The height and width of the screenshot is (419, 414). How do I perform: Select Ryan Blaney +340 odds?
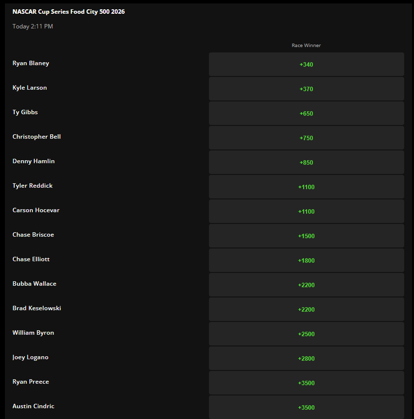click(306, 64)
